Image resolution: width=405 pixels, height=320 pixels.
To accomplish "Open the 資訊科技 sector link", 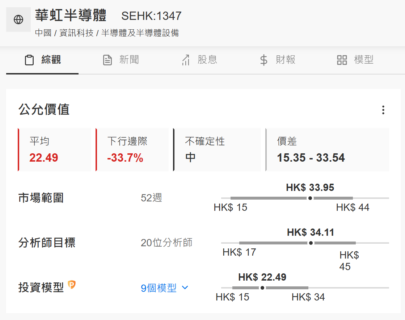I will pos(76,33).
